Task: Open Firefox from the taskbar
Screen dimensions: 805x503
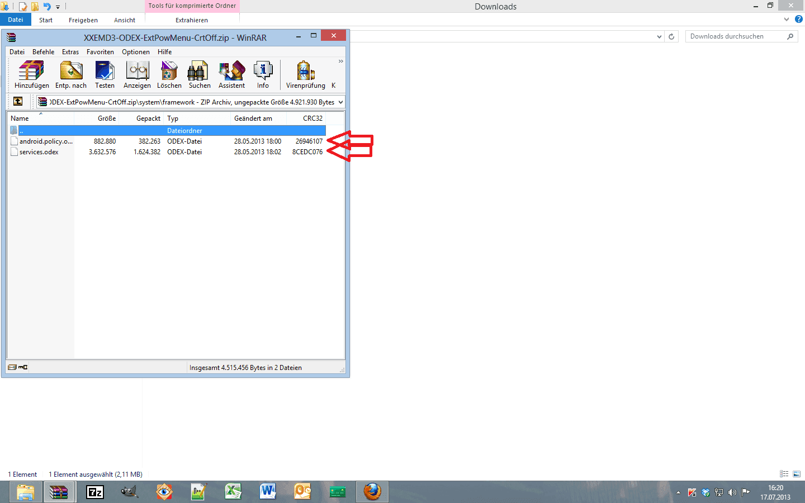Action: click(x=372, y=492)
